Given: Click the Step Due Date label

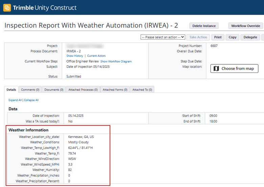Looking at the screenshot, I should click(191, 61).
